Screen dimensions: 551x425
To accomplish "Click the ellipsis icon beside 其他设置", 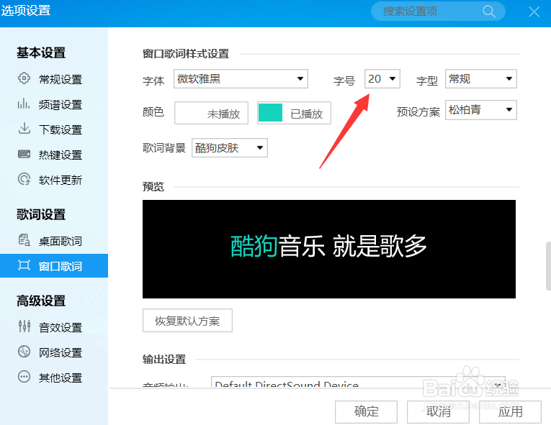I will pyautogui.click(x=24, y=377).
